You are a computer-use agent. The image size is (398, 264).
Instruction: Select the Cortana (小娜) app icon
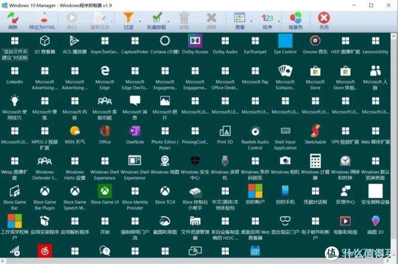click(x=165, y=40)
